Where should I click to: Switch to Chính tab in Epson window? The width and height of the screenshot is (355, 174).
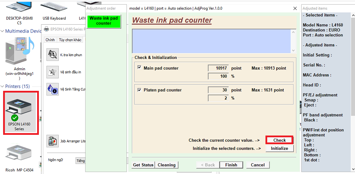tap(50, 40)
